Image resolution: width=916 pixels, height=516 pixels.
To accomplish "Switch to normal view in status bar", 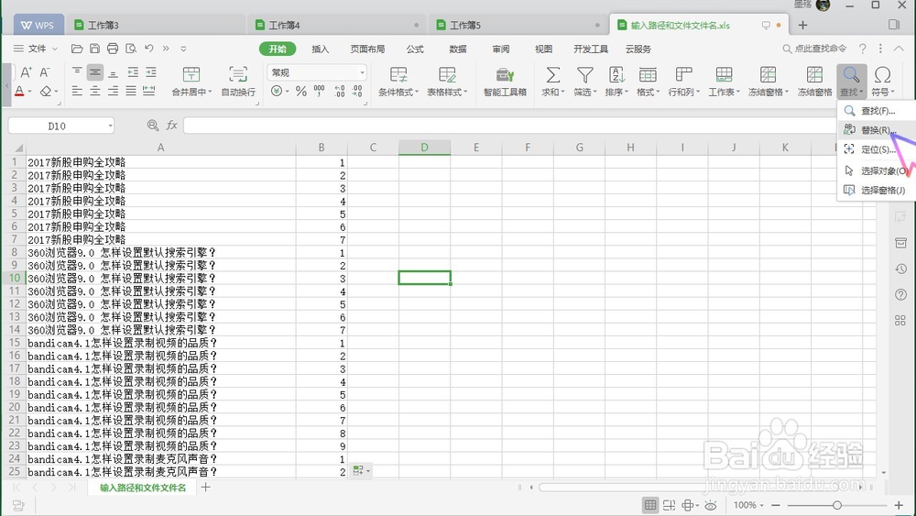I will pos(649,506).
